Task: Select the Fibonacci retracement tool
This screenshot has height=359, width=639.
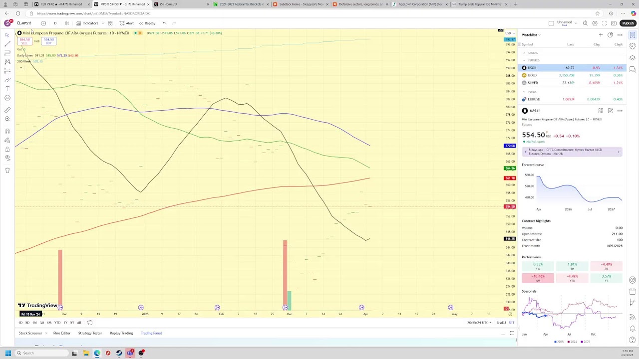Action: click(x=7, y=53)
